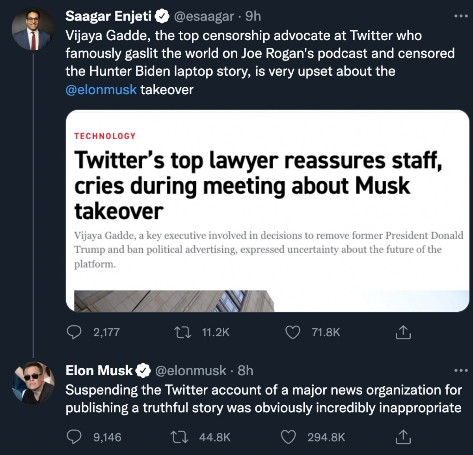This screenshot has height=455, width=473.
Task: Click the article's building image preview
Action: point(173,301)
